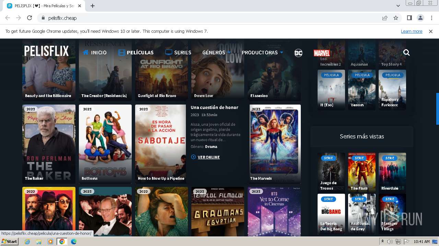Open Venom in the sidebar
This screenshot has height=246, width=439.
tap(362, 90)
